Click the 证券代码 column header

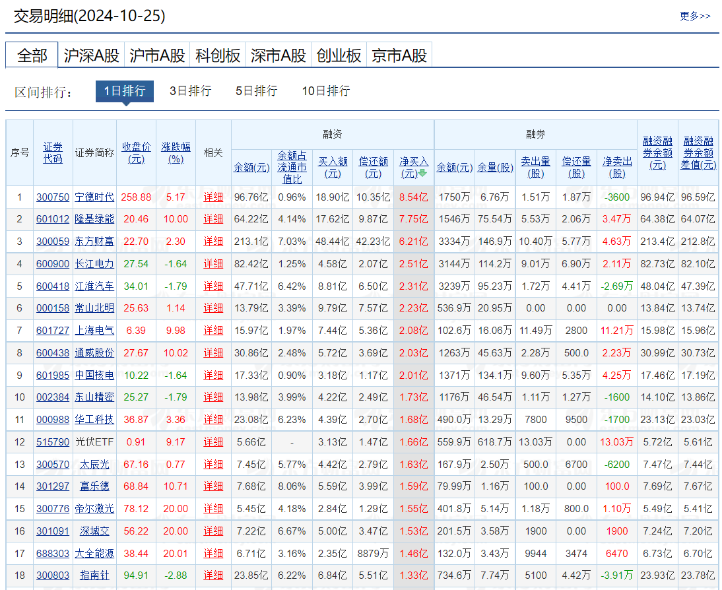pos(53,152)
